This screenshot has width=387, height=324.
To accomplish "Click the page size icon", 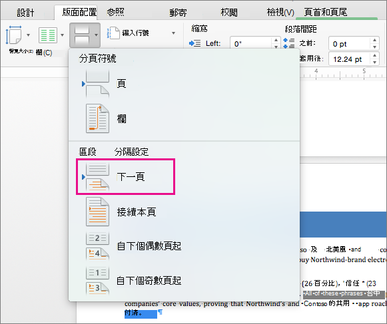I will 13,35.
